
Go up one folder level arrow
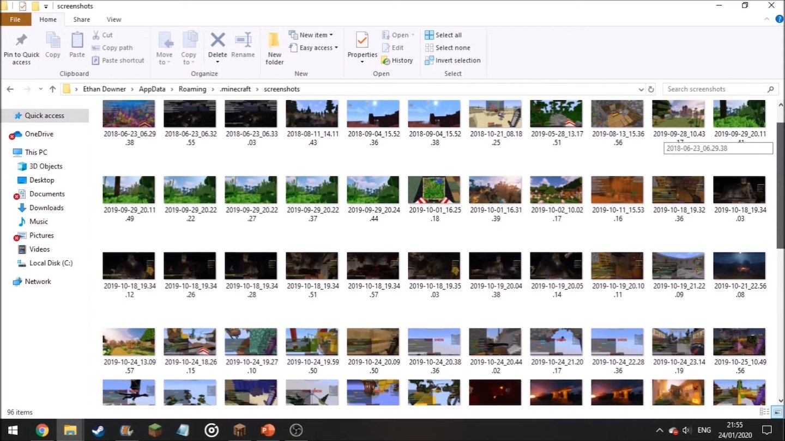tap(52, 89)
